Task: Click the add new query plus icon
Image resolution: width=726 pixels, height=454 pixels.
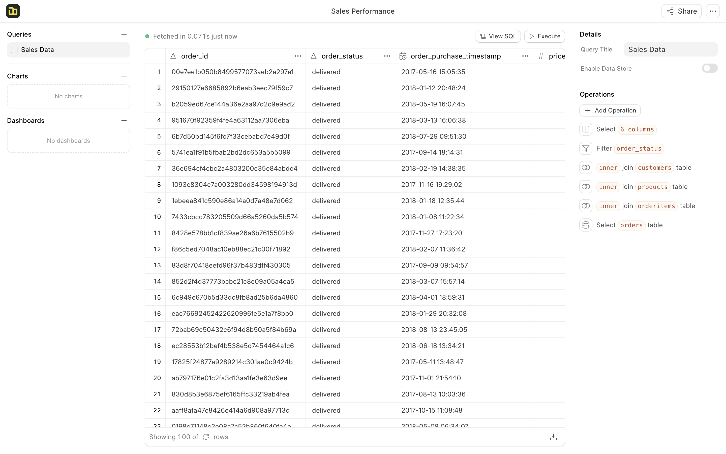Action: (x=124, y=34)
